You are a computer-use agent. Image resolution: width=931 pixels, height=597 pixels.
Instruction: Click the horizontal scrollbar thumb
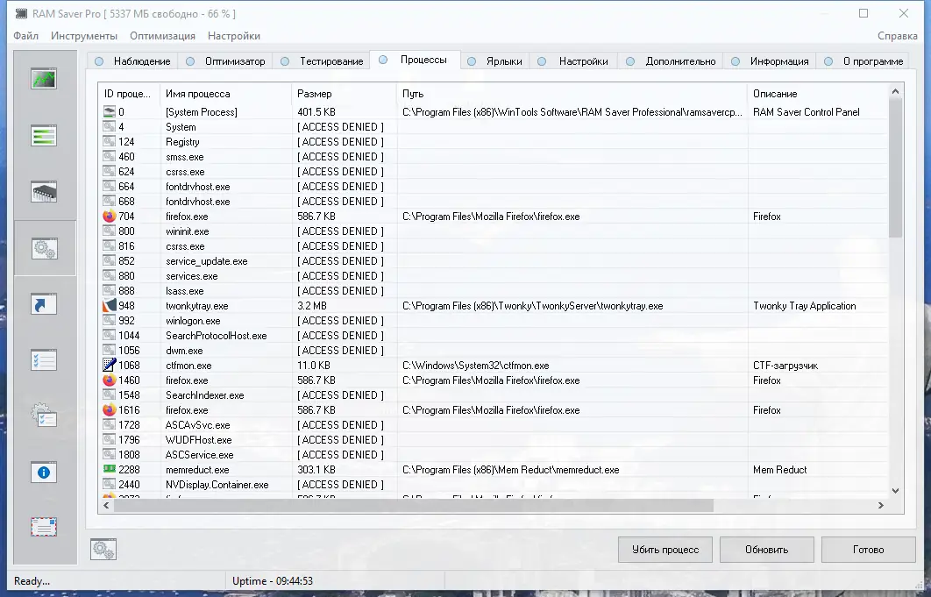click(x=413, y=505)
